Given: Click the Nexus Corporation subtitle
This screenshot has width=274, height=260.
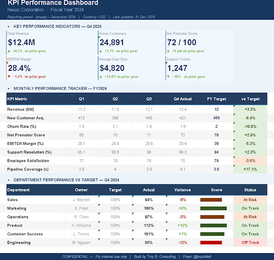Looking at the screenshot, I should pyautogui.click(x=25, y=10).
